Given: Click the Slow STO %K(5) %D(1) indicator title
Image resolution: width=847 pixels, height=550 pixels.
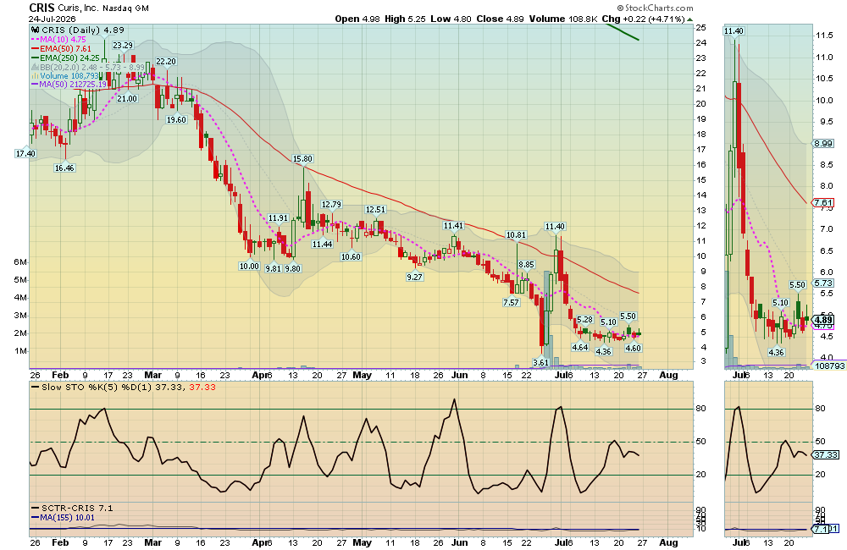Looking at the screenshot, I should point(98,387).
